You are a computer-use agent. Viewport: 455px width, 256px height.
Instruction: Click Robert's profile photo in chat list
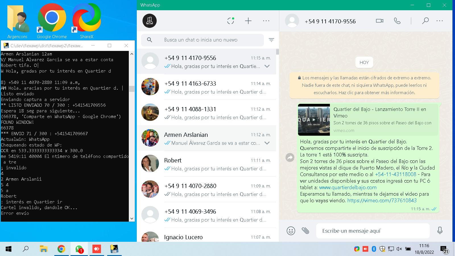[150, 164]
